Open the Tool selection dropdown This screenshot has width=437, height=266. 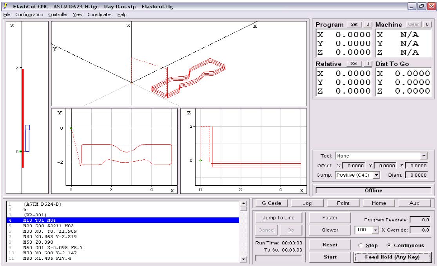click(x=423, y=156)
